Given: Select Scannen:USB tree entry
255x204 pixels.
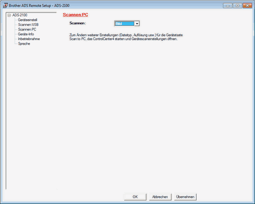Looking at the screenshot, I should [28, 24].
